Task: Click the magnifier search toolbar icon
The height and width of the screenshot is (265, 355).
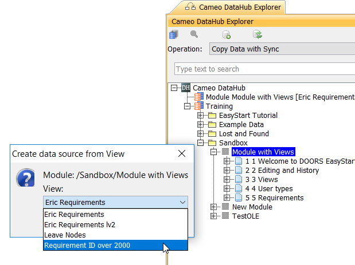Action: tap(194, 35)
